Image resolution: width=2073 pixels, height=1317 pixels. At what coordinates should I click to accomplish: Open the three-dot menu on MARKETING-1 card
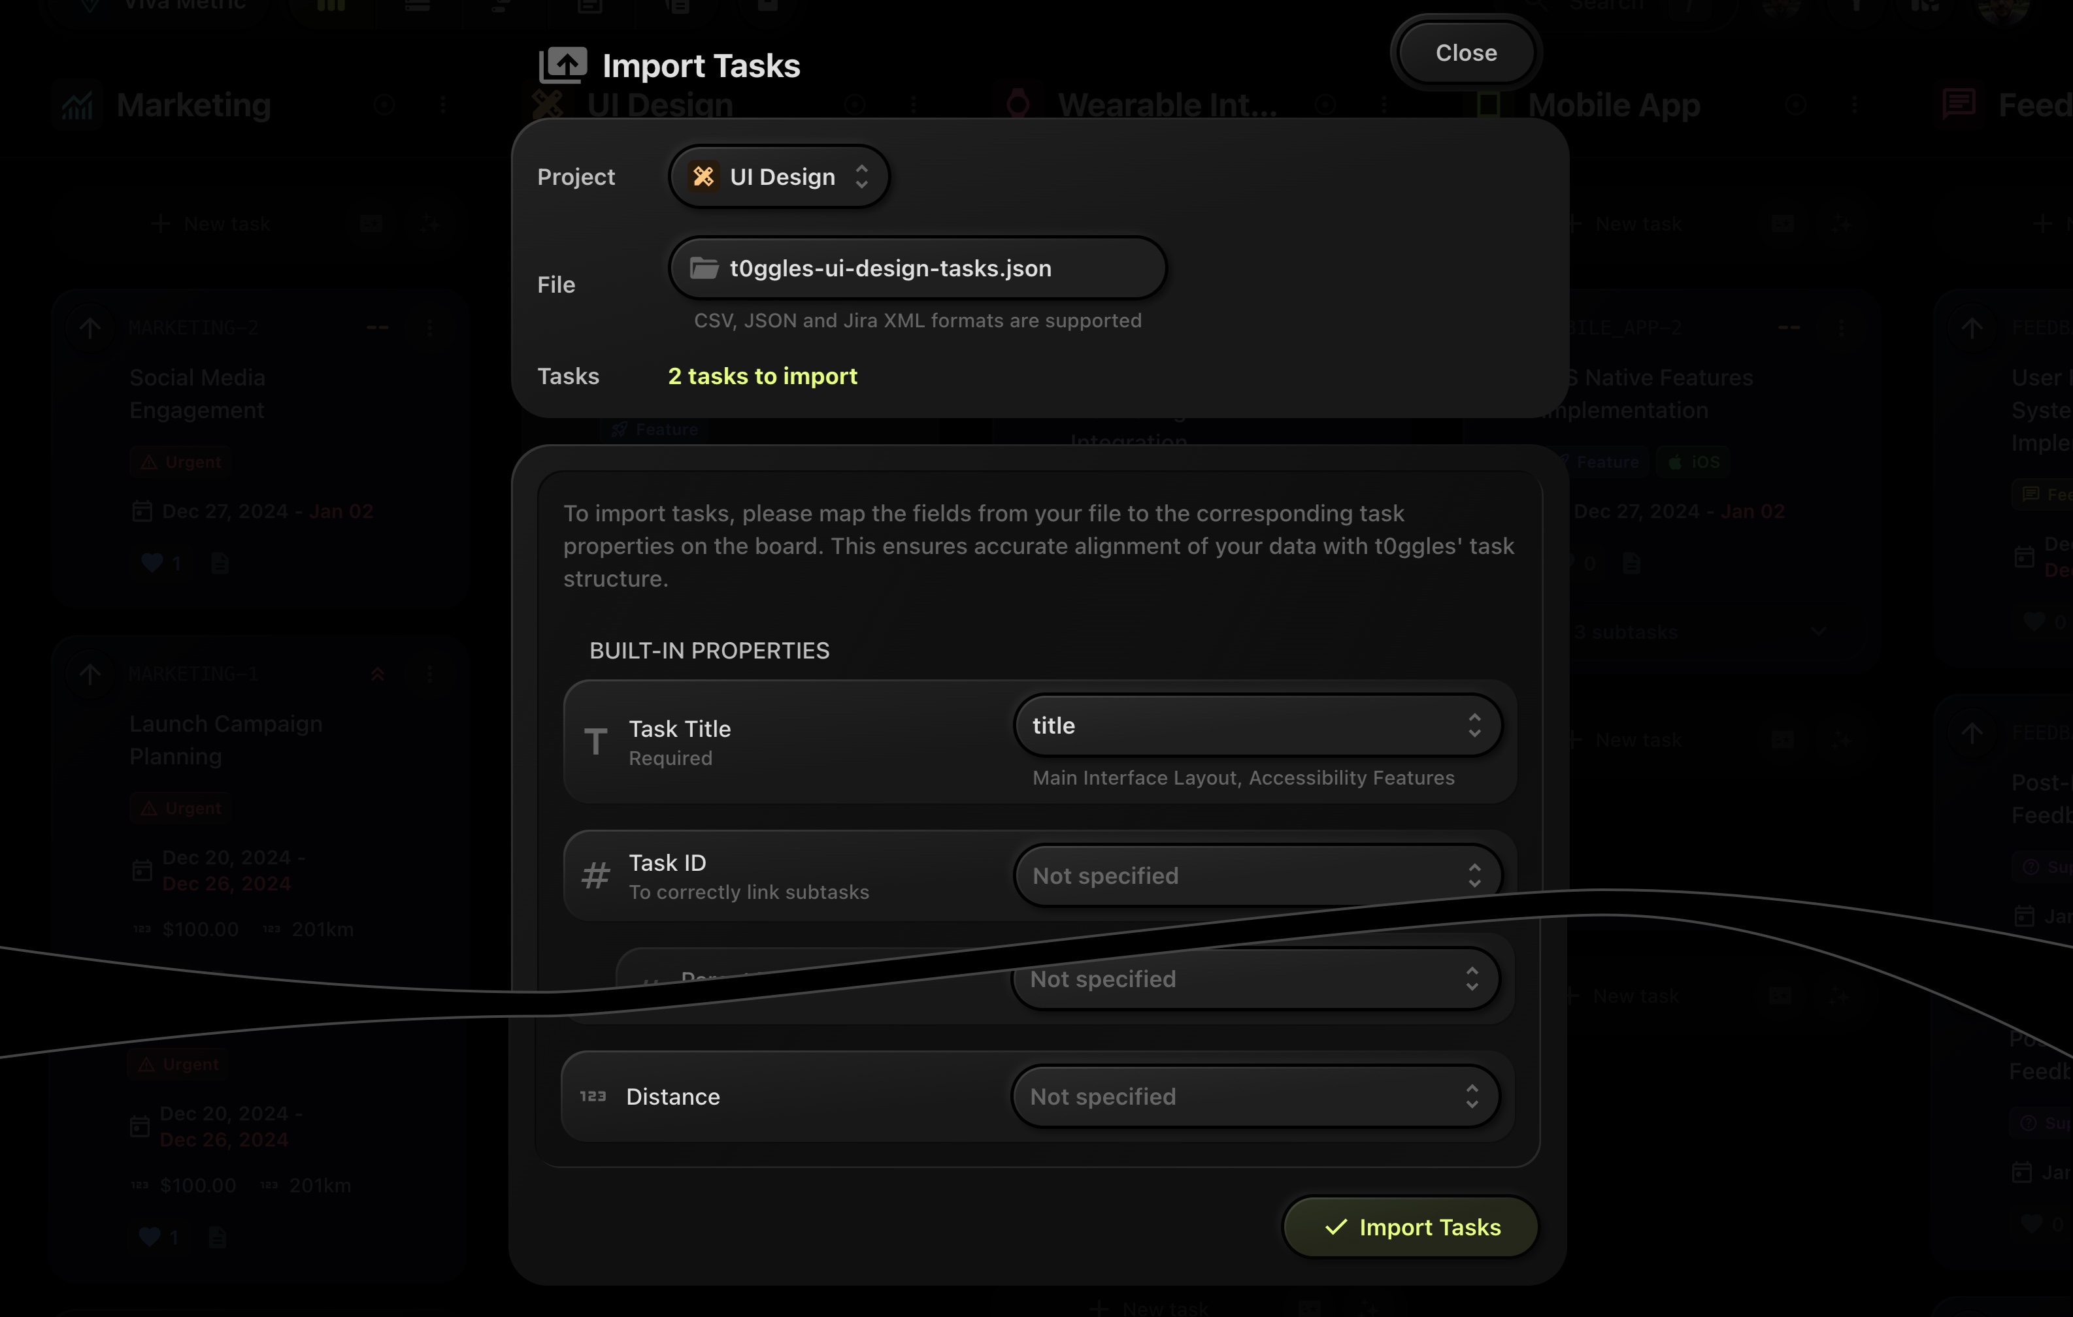click(x=431, y=674)
